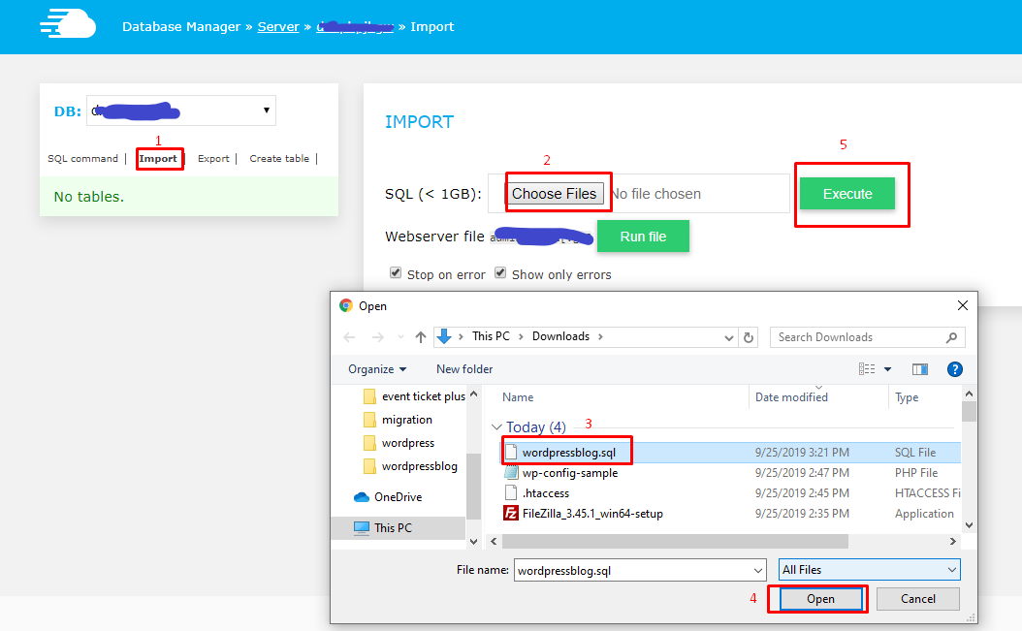
Task: Collapse the Today file group
Action: click(496, 427)
